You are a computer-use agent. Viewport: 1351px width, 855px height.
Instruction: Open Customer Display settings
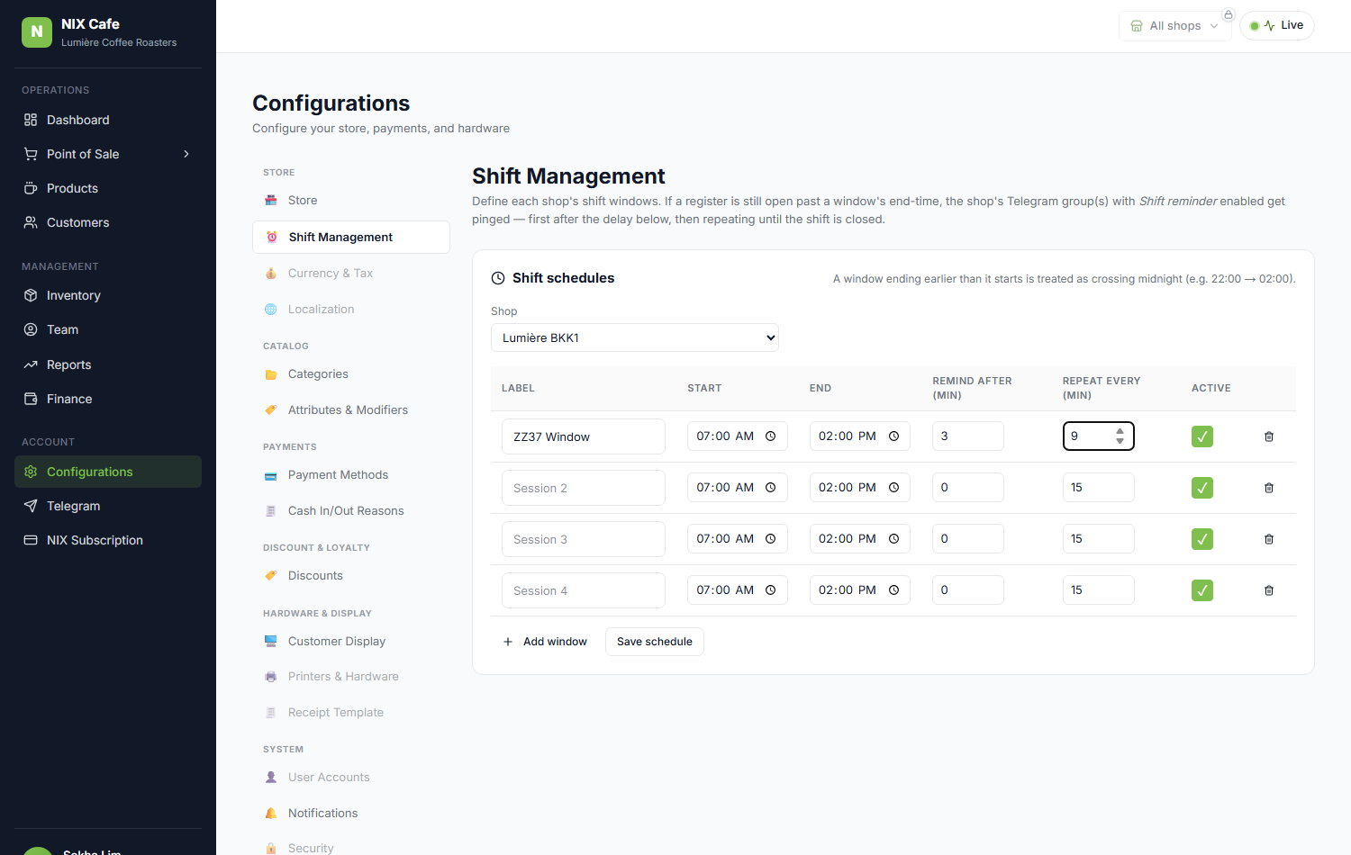351,641
